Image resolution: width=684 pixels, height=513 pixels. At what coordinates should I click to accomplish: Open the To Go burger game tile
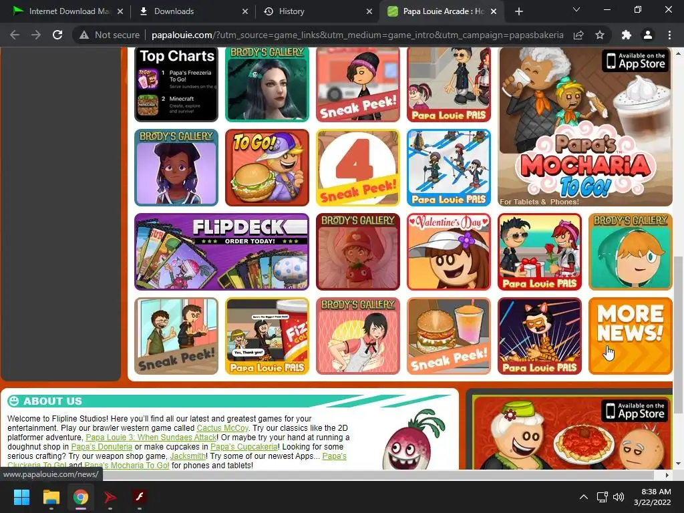click(x=267, y=168)
